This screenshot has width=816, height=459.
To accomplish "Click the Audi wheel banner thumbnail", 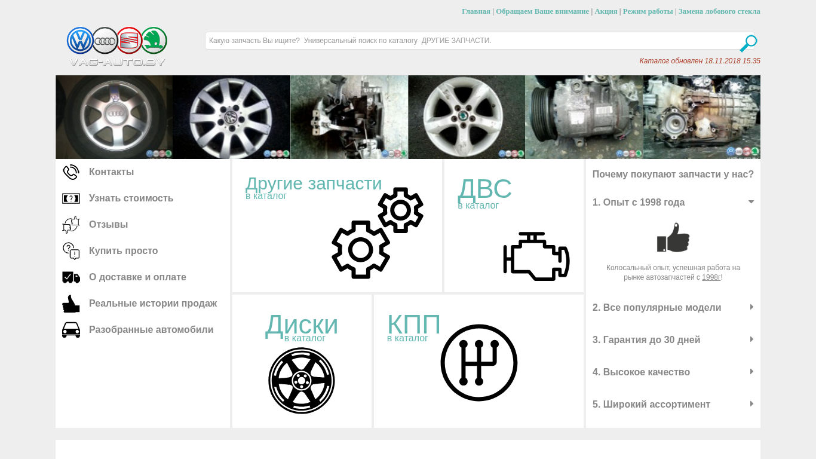I will tap(114, 117).
